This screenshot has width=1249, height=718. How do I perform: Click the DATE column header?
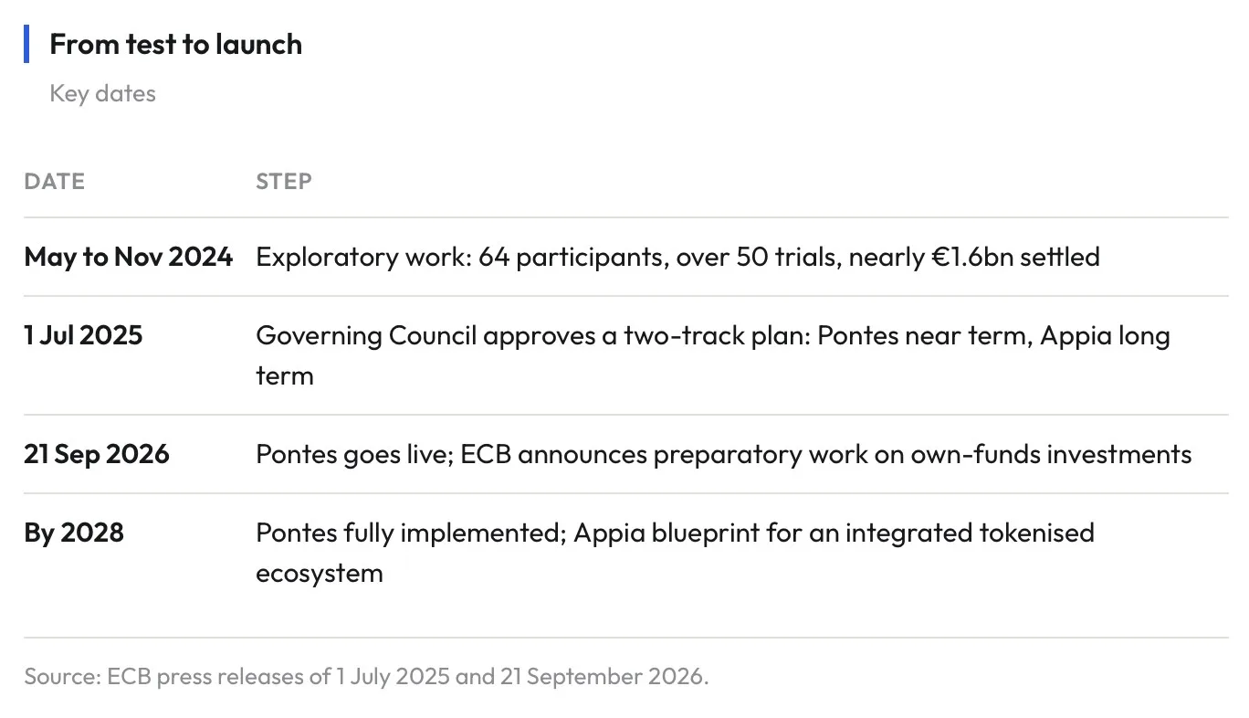[x=54, y=181]
